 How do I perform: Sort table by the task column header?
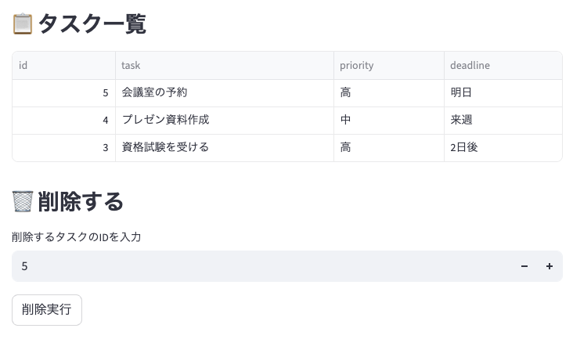224,66
